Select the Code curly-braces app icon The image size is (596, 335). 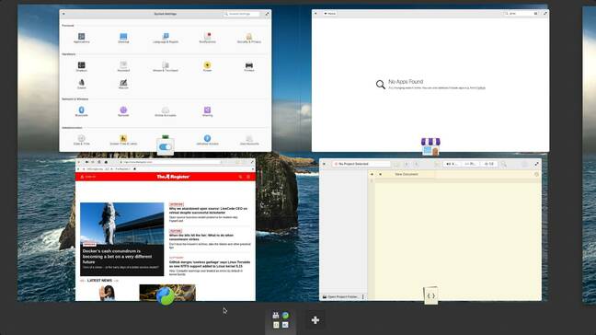(x=430, y=295)
